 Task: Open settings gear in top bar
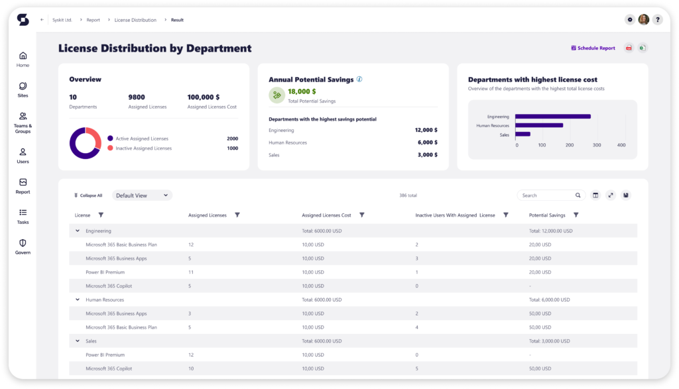[x=629, y=20]
